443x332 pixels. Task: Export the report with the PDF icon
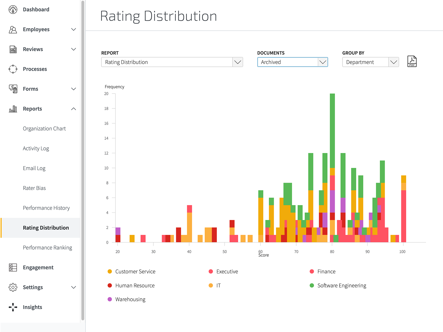point(412,61)
